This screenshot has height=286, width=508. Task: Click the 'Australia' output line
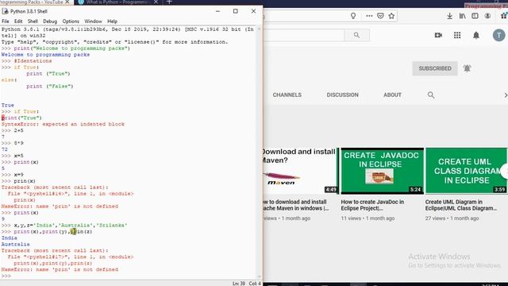click(16, 245)
